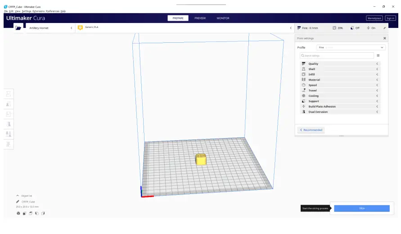Select the Per Model Settings tool
Image resolution: width=401 pixels, height=234 pixels.
tap(9, 134)
